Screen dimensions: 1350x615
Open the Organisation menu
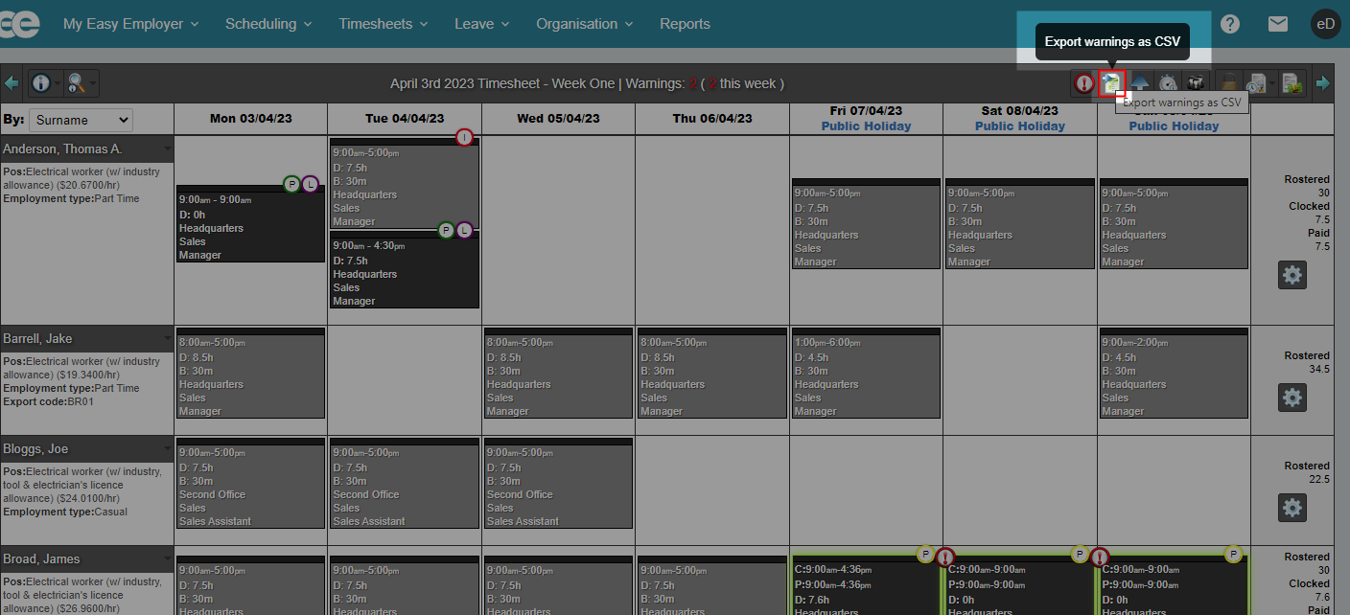[585, 24]
